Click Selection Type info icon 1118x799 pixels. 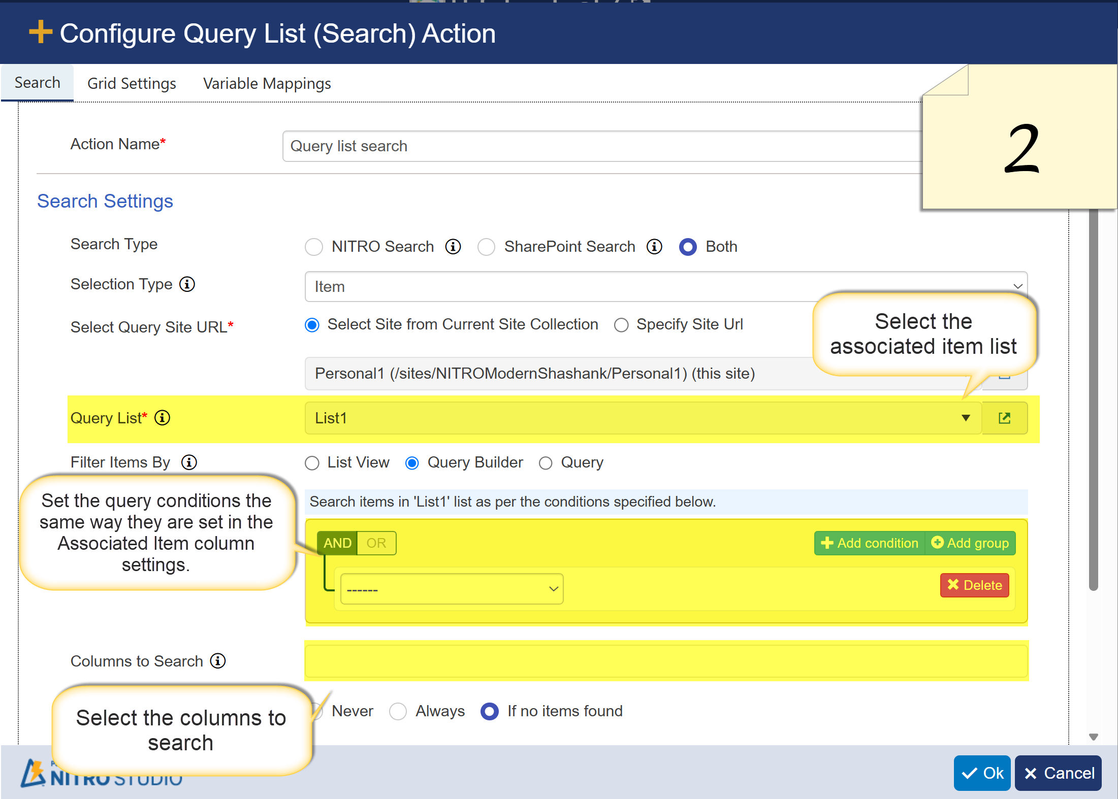tap(187, 284)
